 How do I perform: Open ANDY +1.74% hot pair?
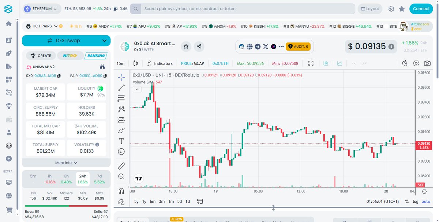pyautogui.click(x=104, y=26)
